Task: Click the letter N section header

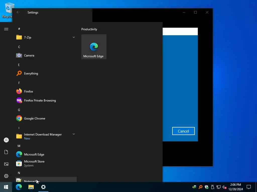Action: tap(19, 173)
